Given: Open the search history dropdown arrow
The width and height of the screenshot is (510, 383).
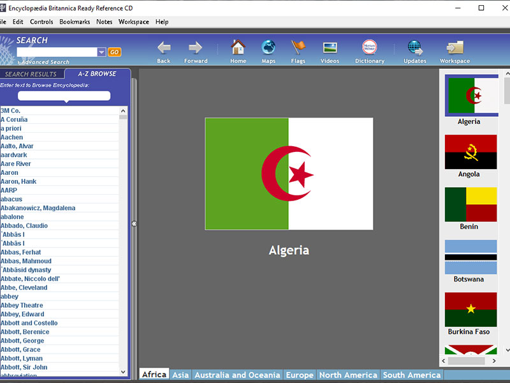Looking at the screenshot, I should [101, 52].
